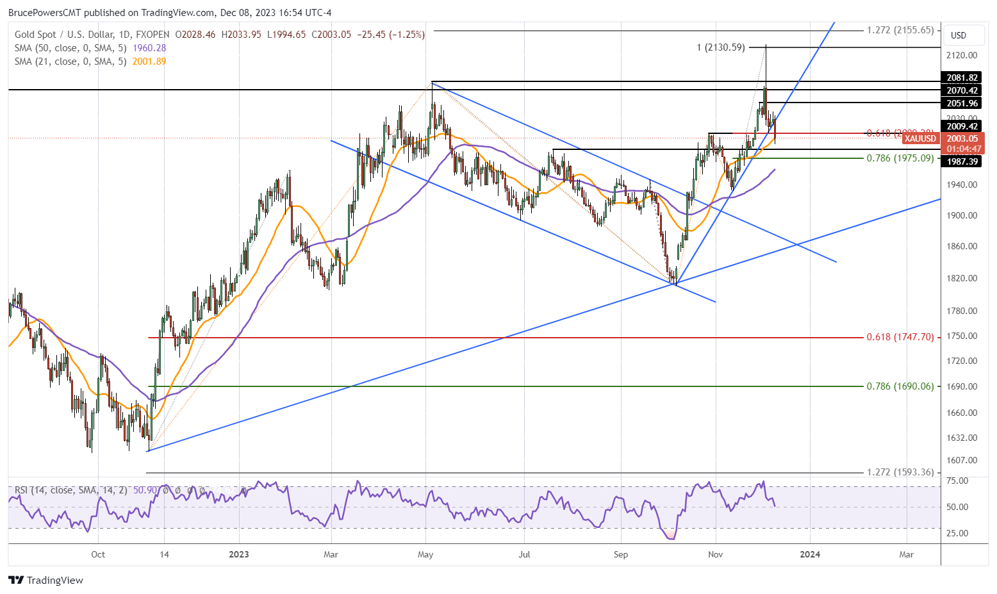Click the 2023 label on time axis
Image resolution: width=997 pixels, height=594 pixels.
(x=239, y=554)
